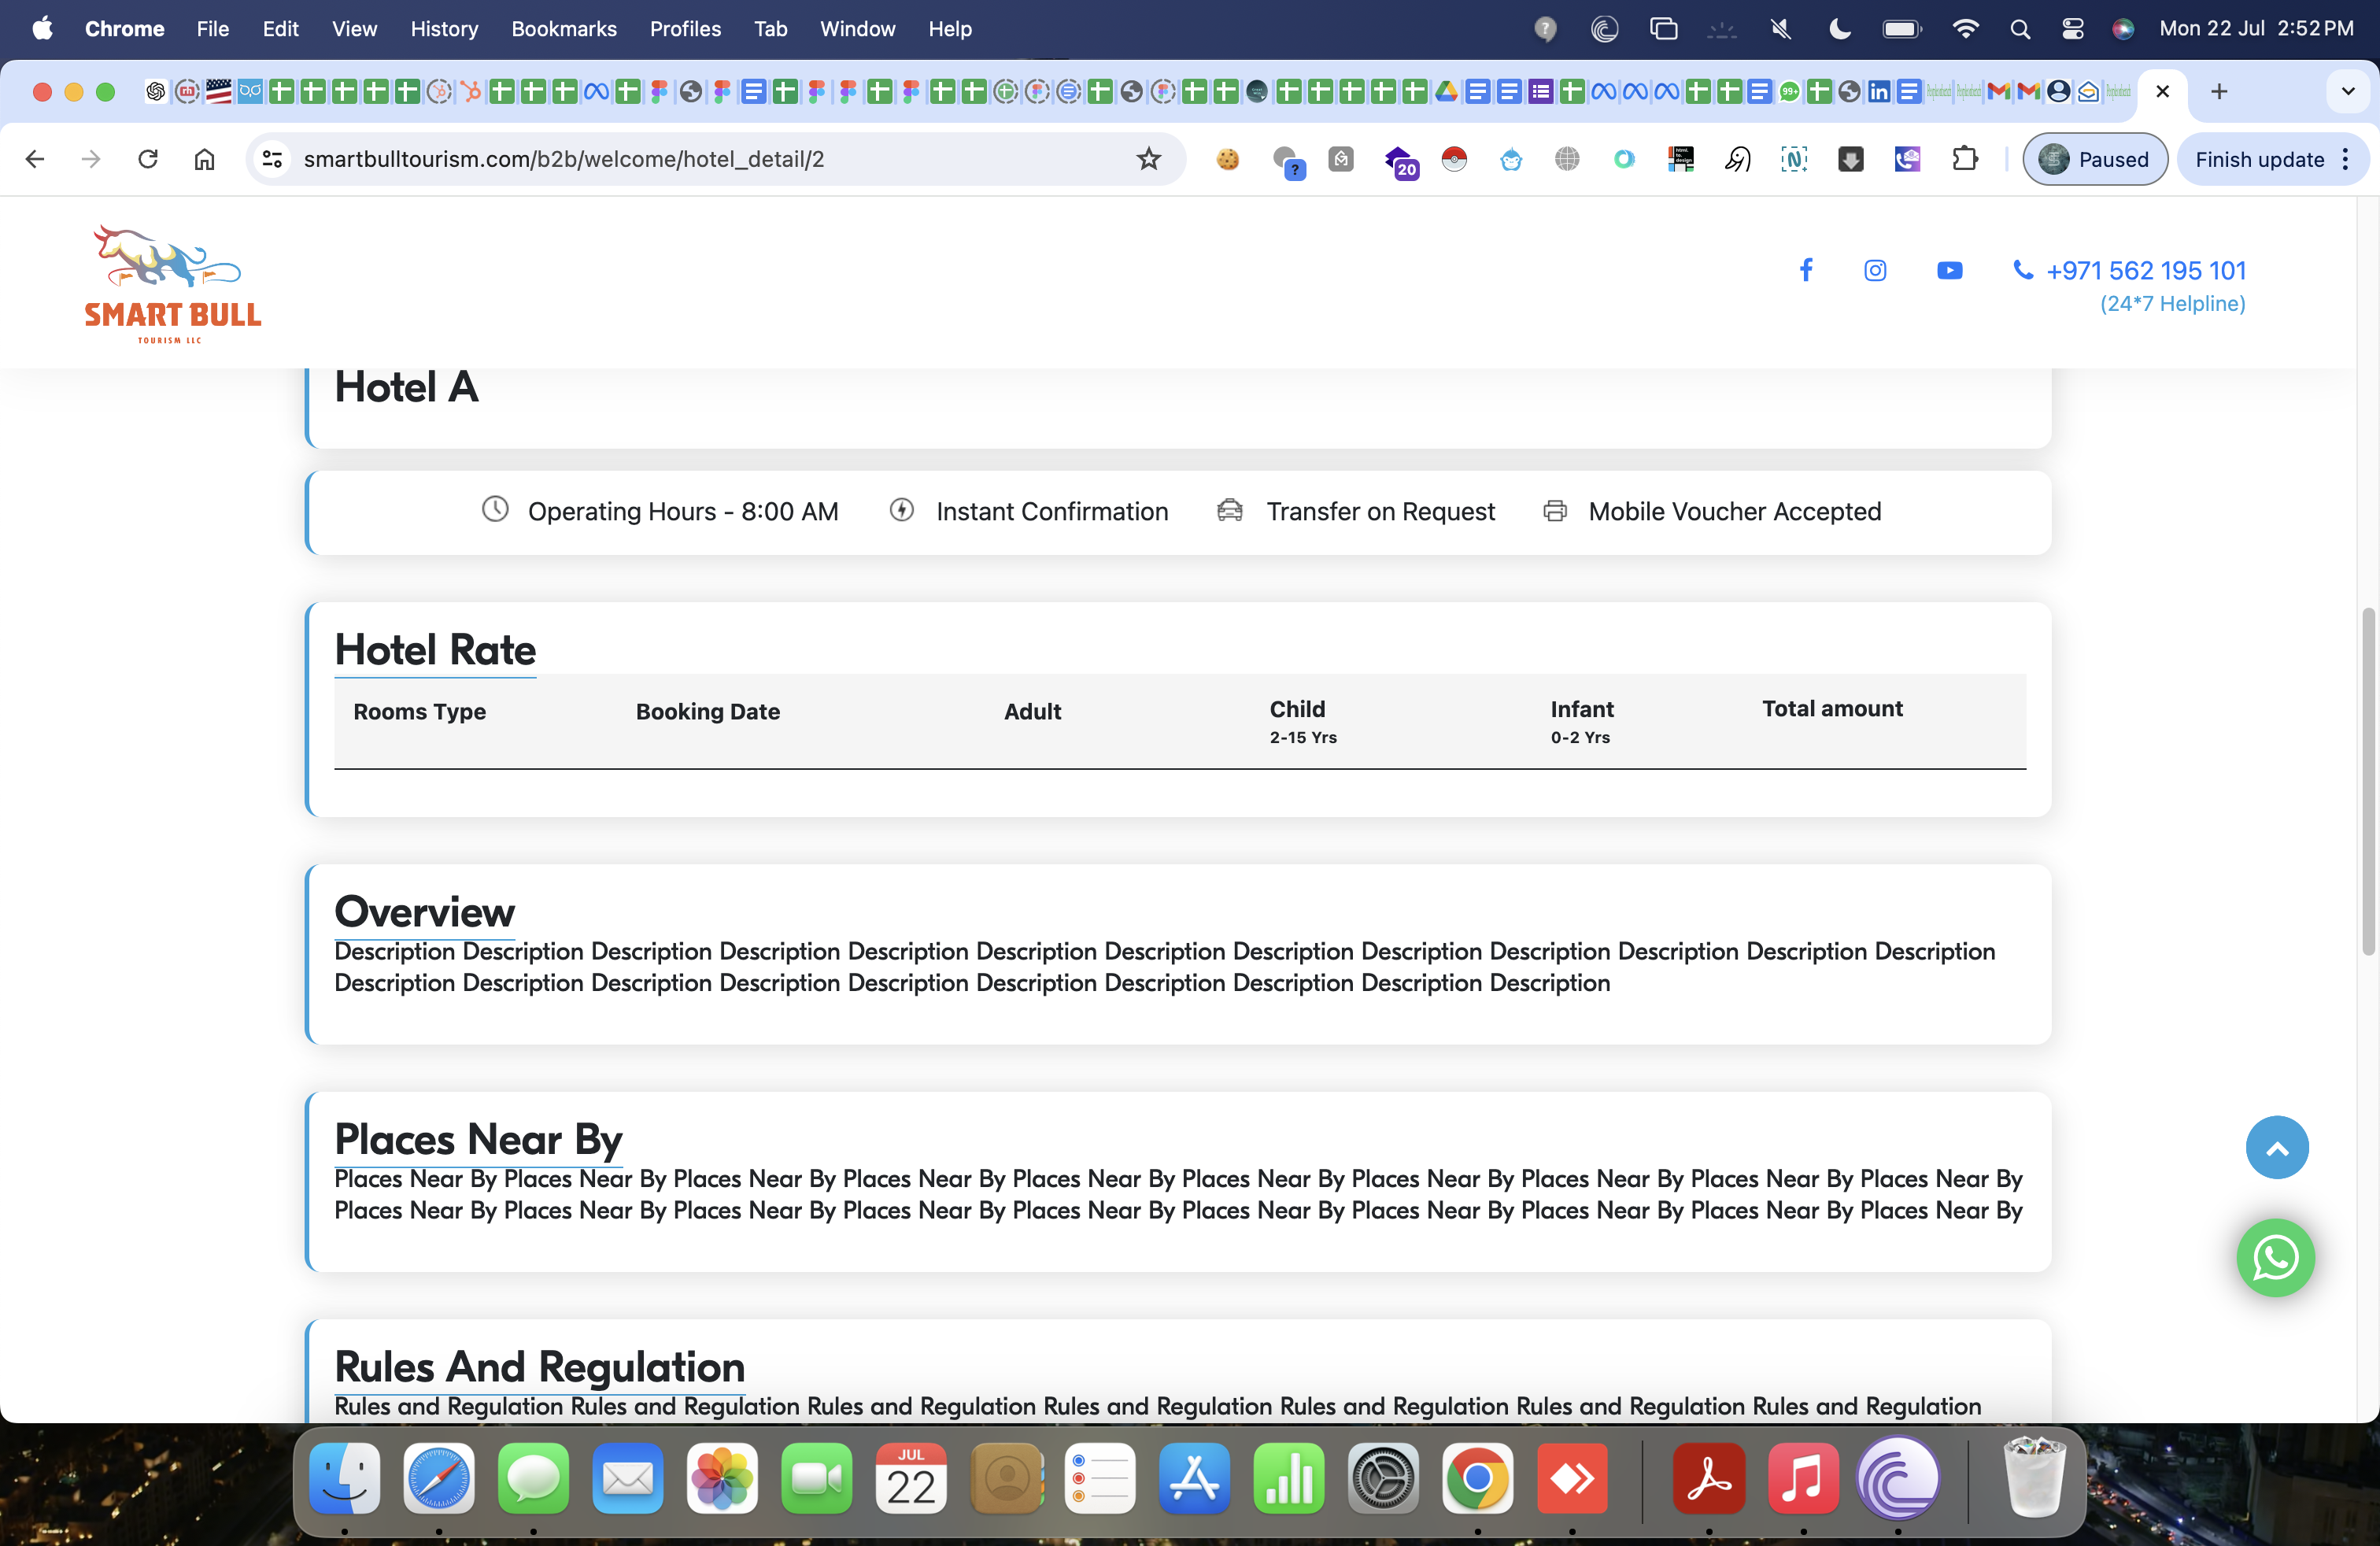This screenshot has height=1546, width=2380.
Task: Click the green WhatsApp chat button
Action: coord(2275,1257)
